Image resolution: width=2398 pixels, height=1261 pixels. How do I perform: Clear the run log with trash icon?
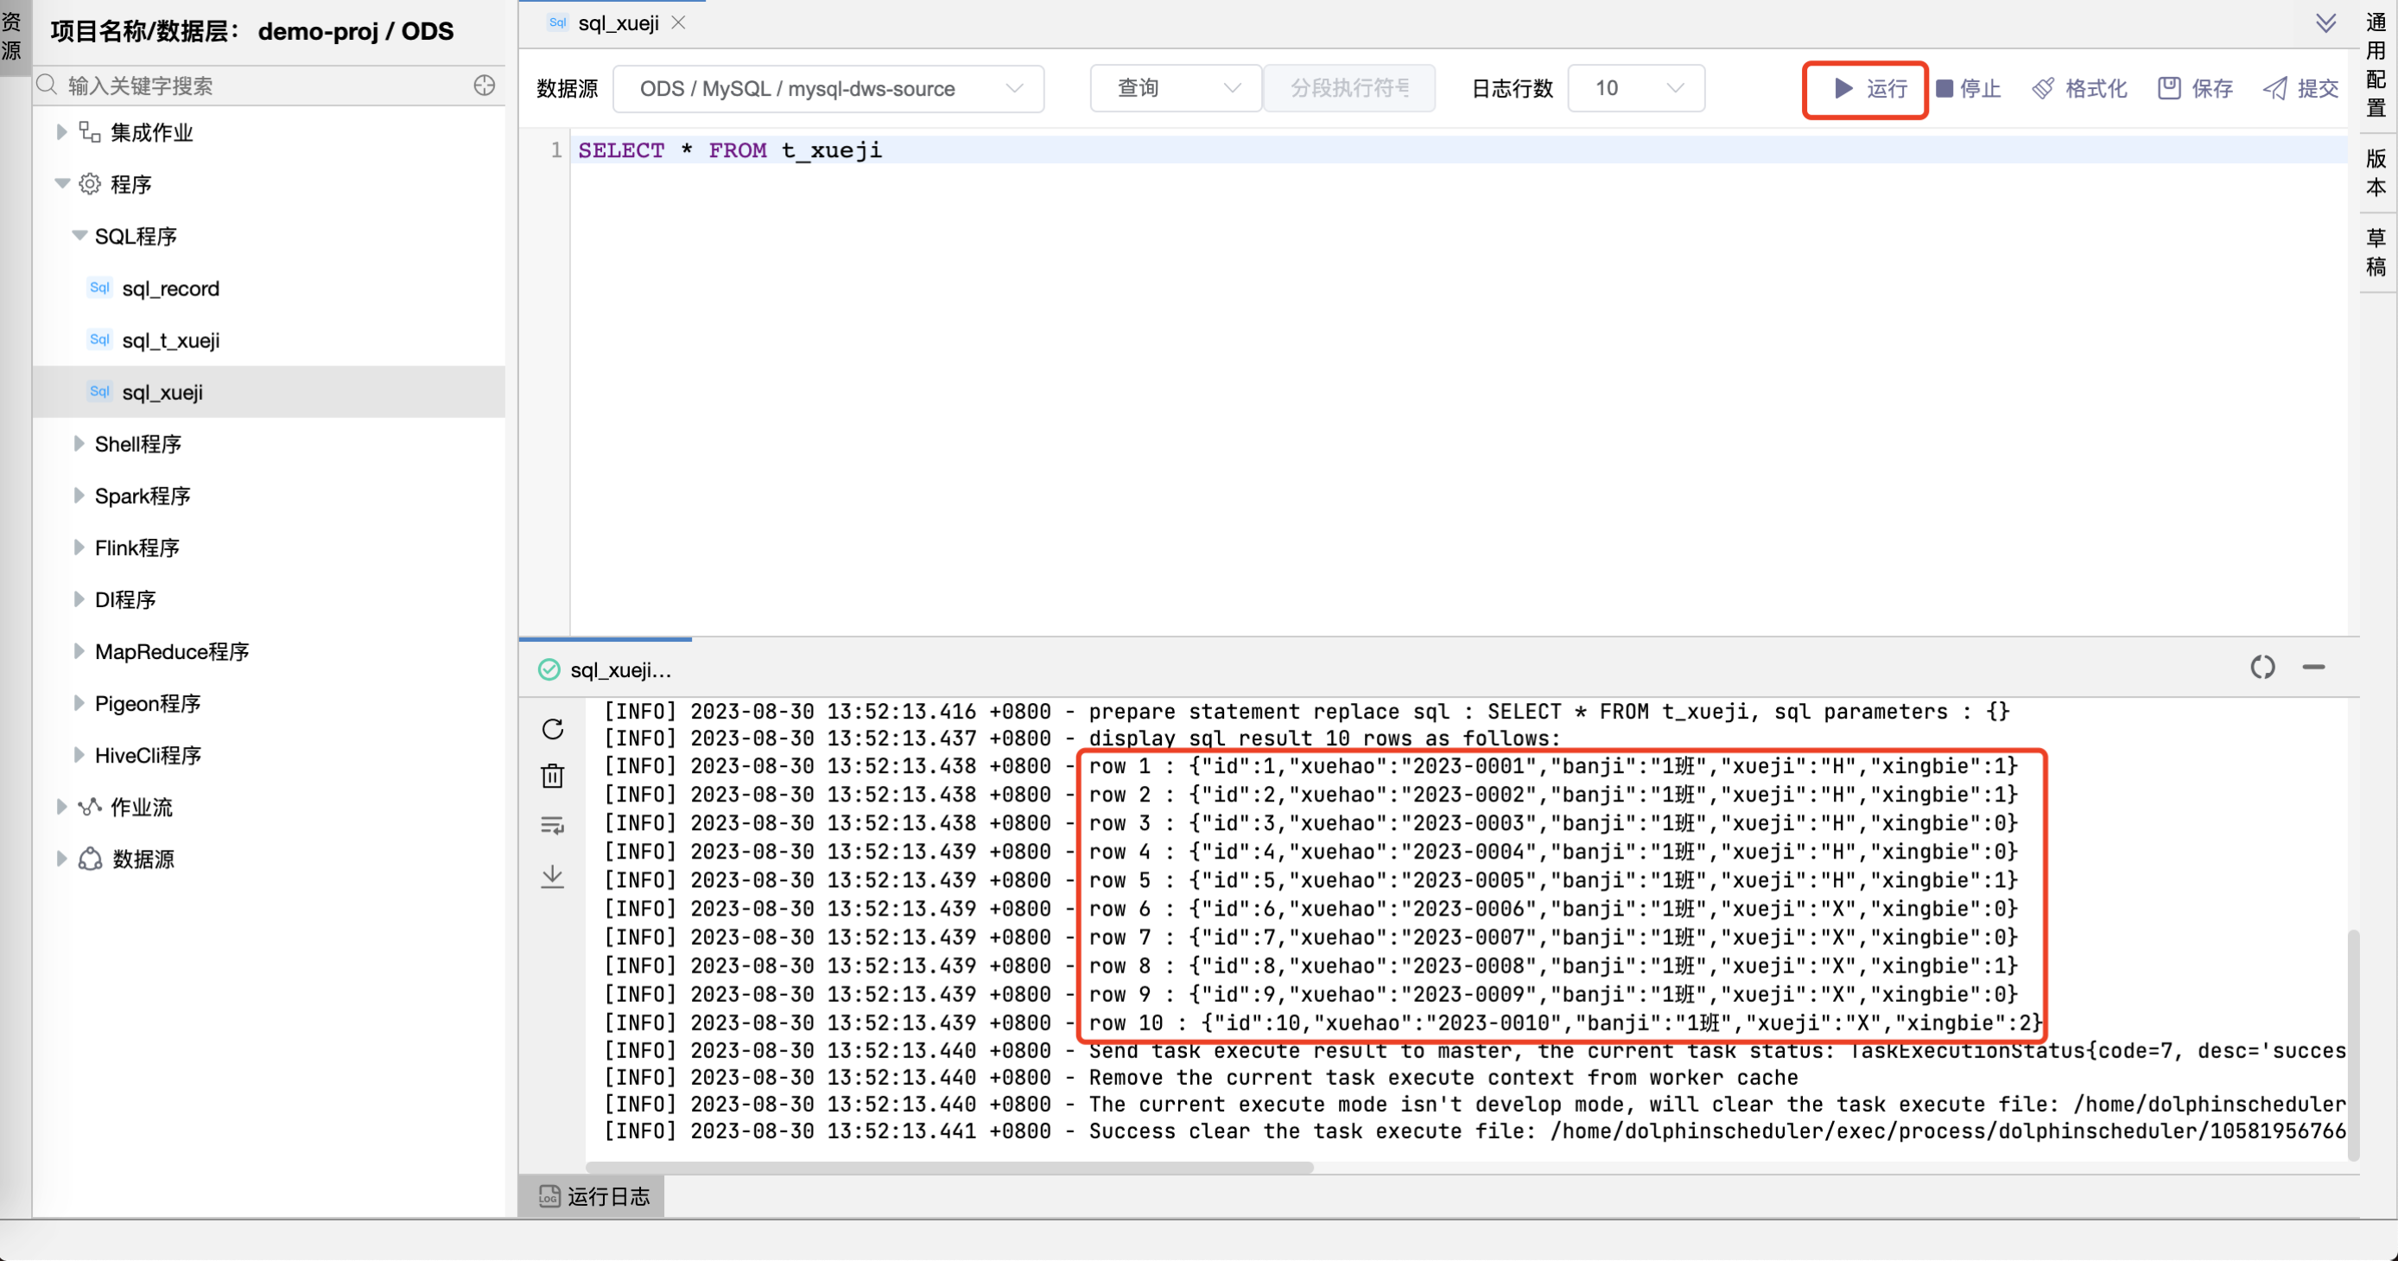click(x=553, y=776)
